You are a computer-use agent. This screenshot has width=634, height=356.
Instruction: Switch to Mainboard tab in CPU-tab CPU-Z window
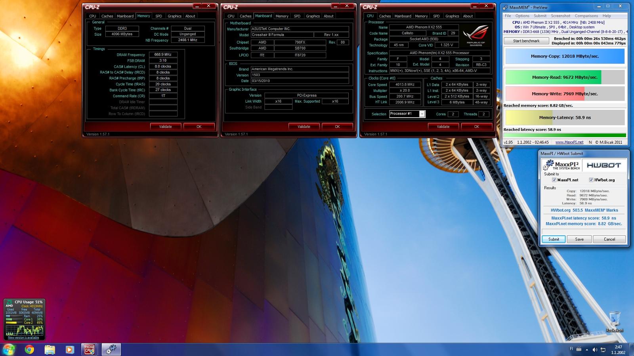coord(403,16)
